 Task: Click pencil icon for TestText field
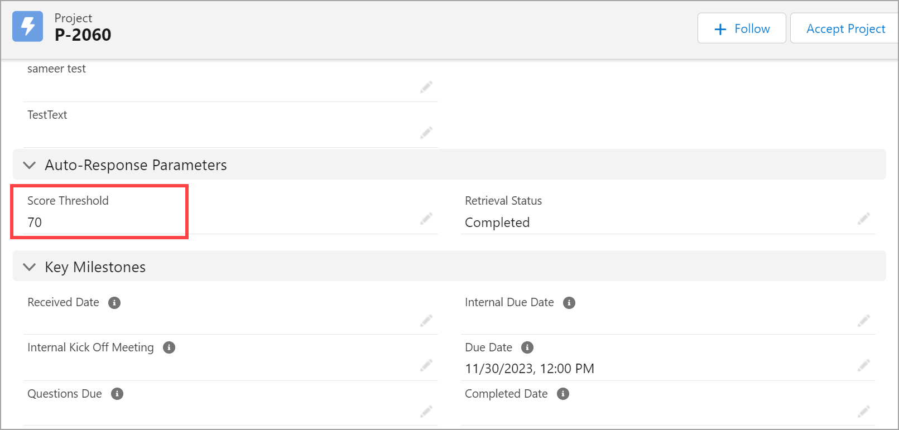pos(426,133)
